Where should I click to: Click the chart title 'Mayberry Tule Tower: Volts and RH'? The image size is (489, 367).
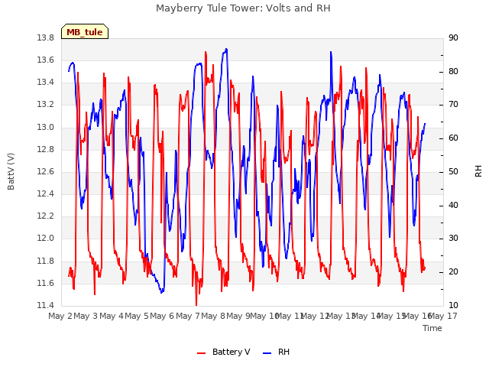tap(243, 8)
